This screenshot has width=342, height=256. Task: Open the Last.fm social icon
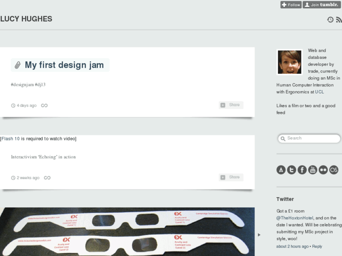coord(334,170)
